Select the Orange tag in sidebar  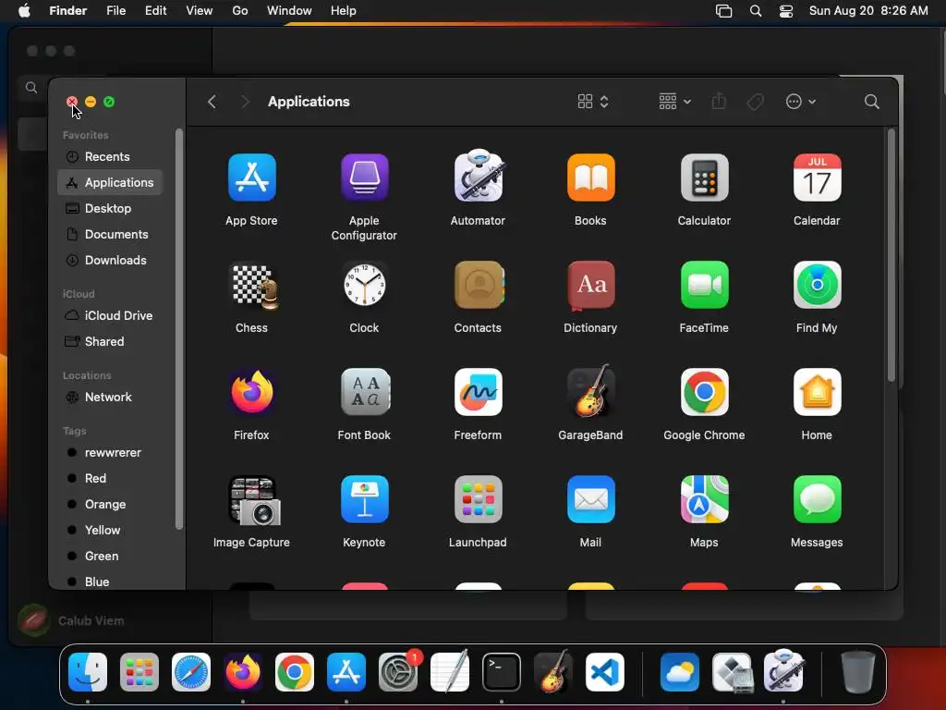(110, 505)
